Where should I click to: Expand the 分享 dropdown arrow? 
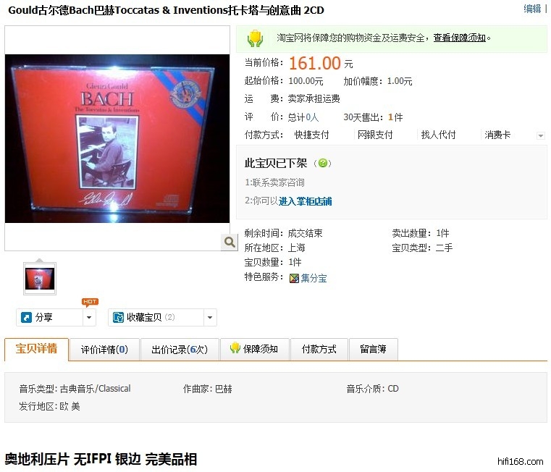89,317
